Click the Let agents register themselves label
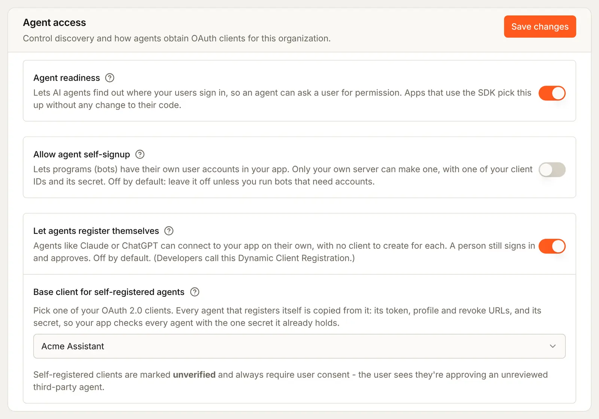 (96, 231)
